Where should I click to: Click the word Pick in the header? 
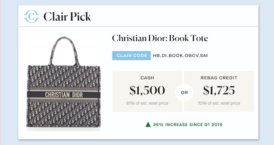[80, 17]
